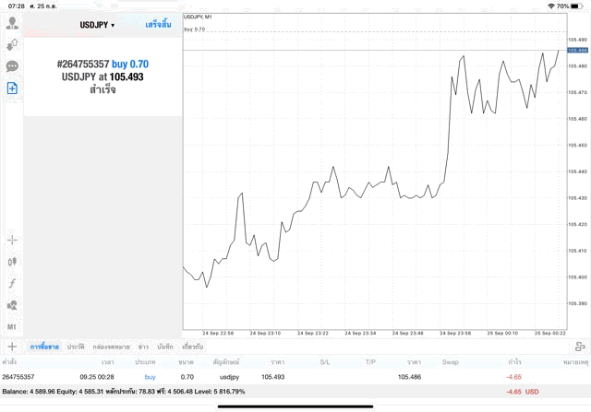This screenshot has width=591, height=412.
Task: Open the indicators function icon
Action: [x=12, y=283]
